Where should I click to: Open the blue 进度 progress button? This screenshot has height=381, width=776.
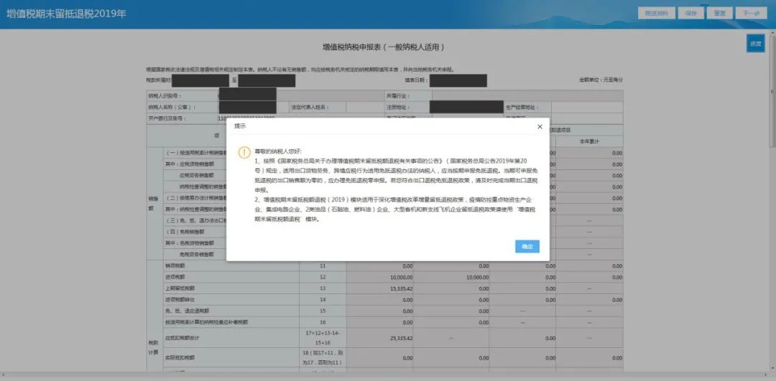756,44
